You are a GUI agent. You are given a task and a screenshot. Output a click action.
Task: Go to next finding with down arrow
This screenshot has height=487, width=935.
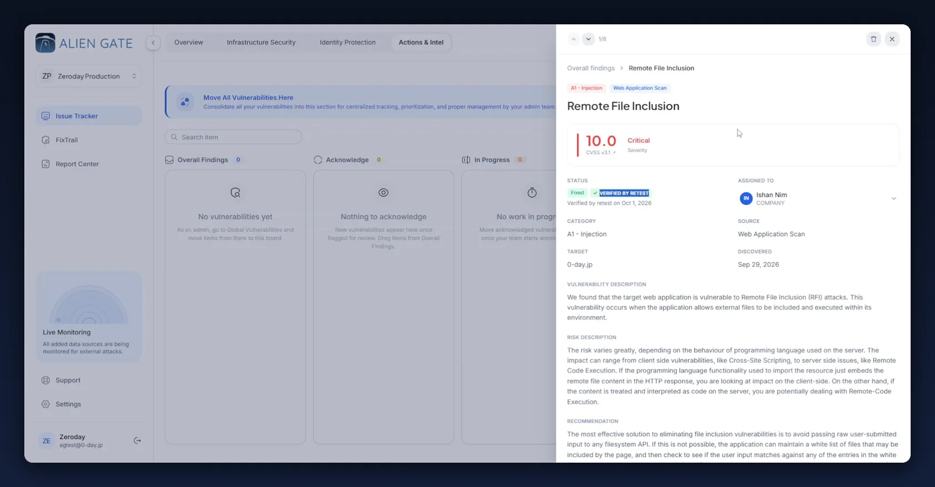588,39
